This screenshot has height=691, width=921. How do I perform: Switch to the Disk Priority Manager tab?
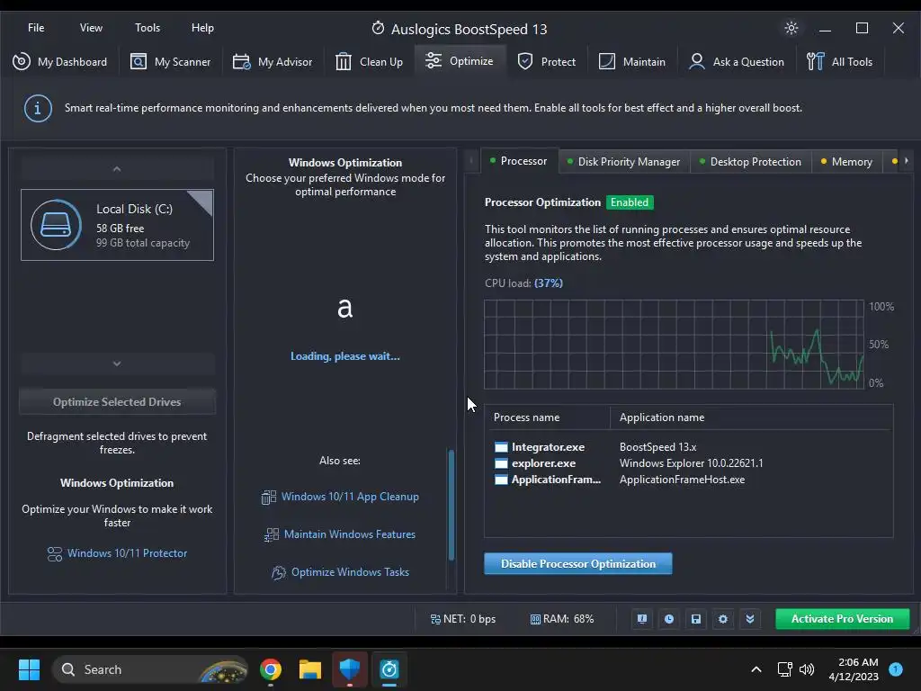623,162
